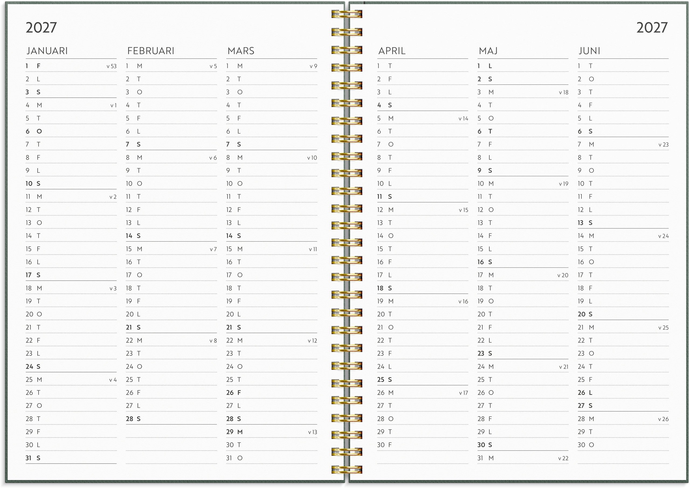Click week label v 6 in Februari
This screenshot has height=488, width=690.
213,158
